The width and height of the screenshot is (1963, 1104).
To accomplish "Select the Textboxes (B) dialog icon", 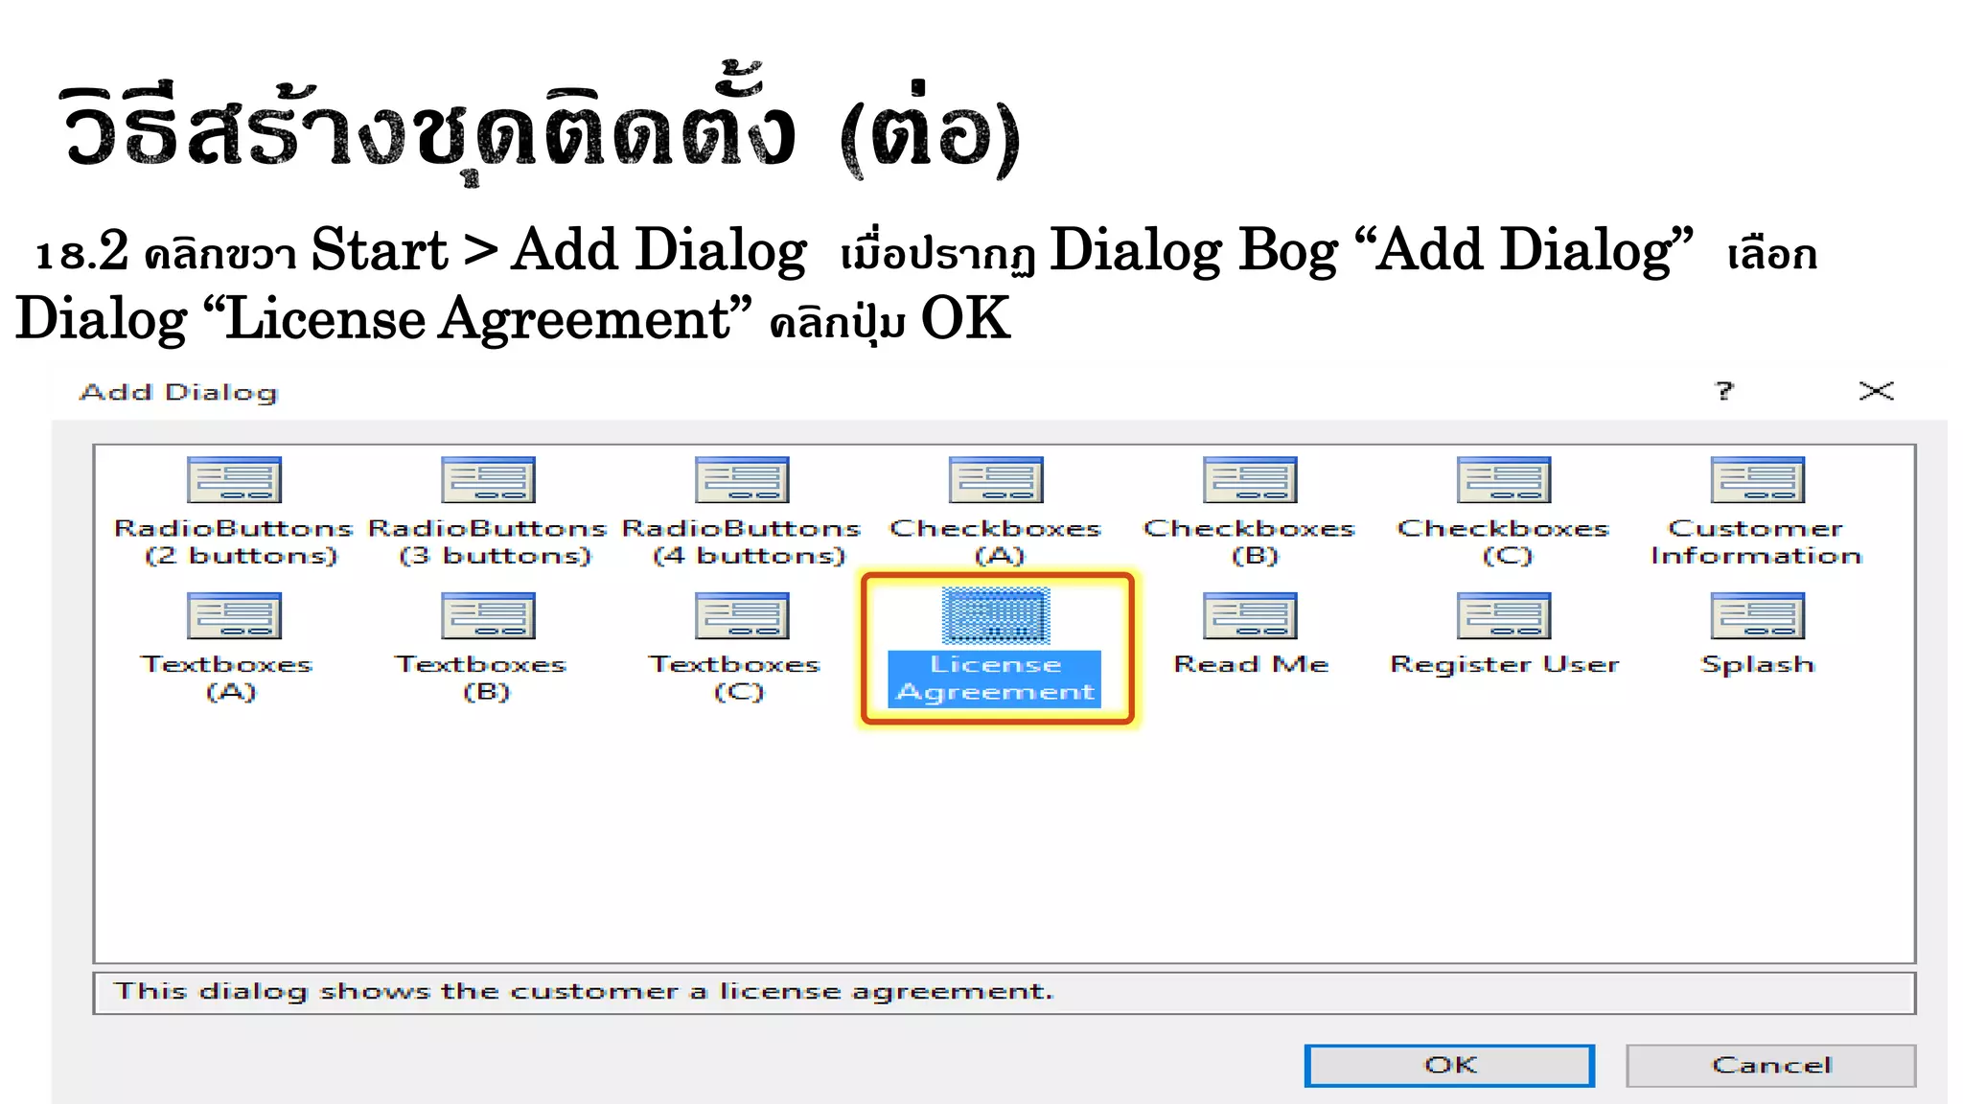I will pos(488,616).
